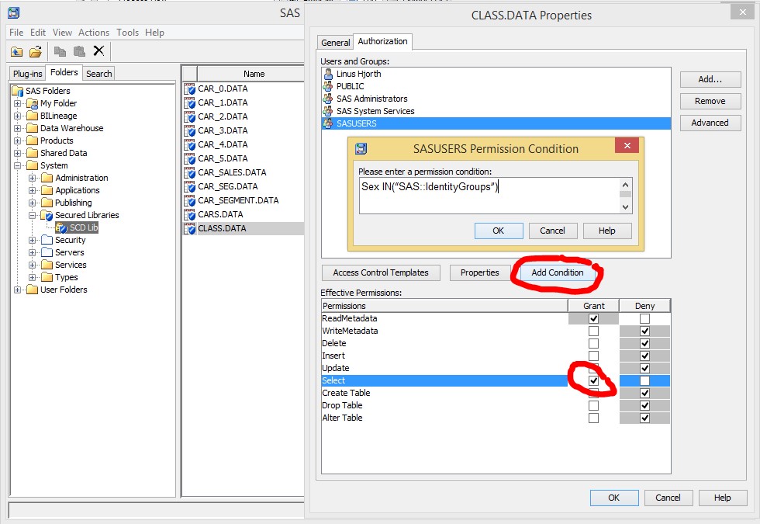760x524 pixels.
Task: Click the Data Warehouse folder icon
Action: click(33, 128)
